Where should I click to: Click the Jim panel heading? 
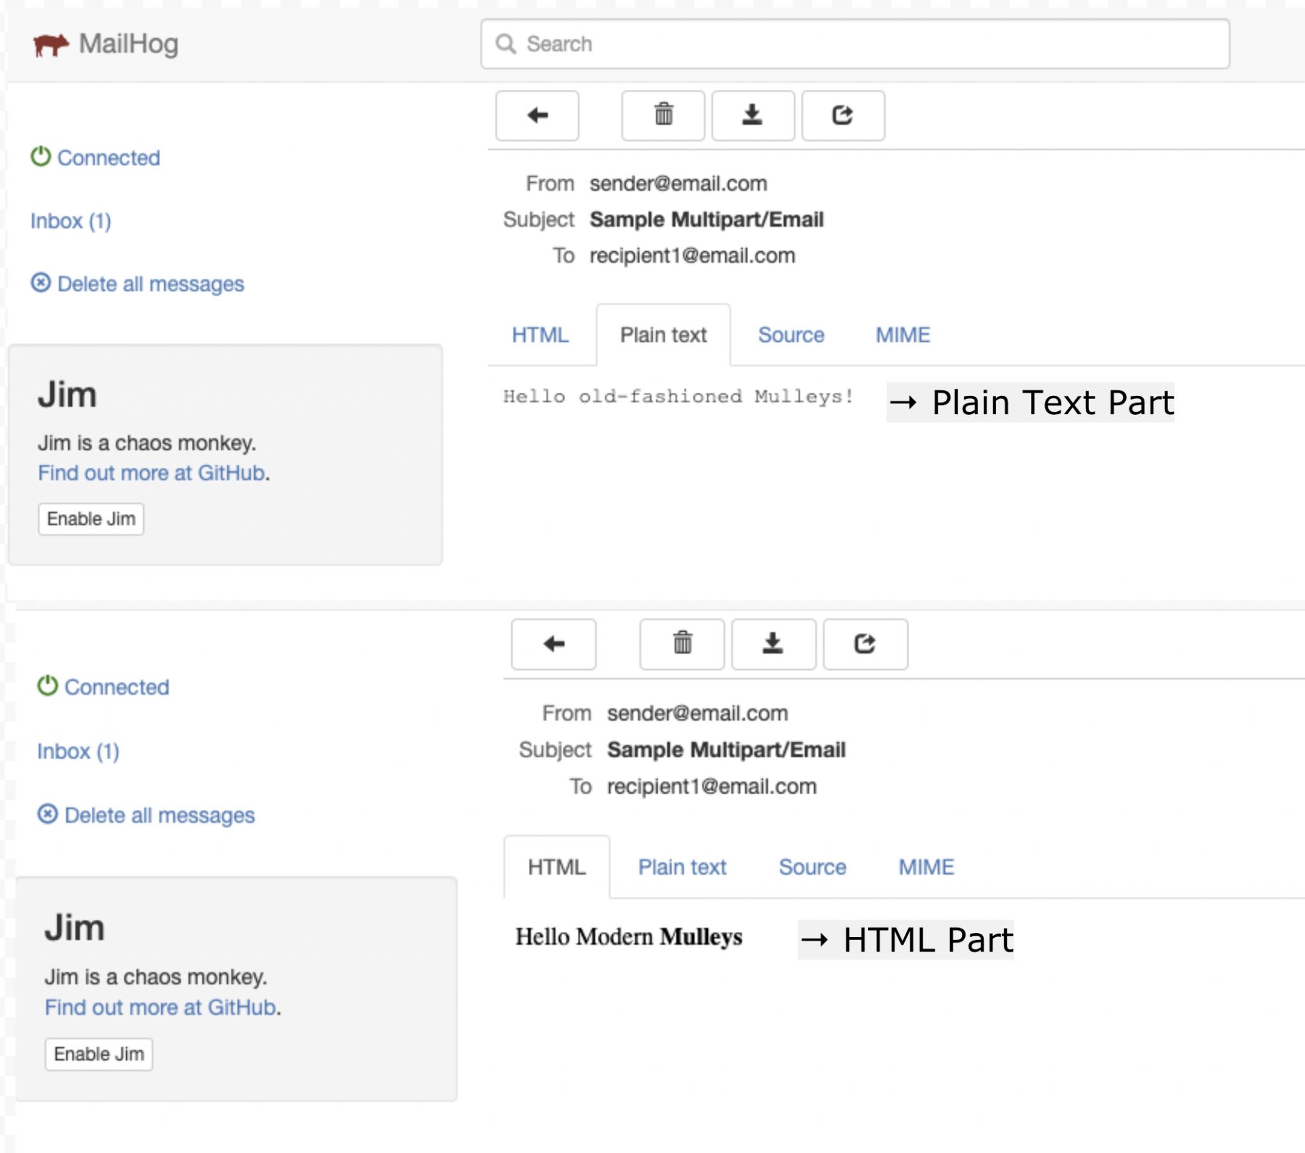pyautogui.click(x=68, y=394)
